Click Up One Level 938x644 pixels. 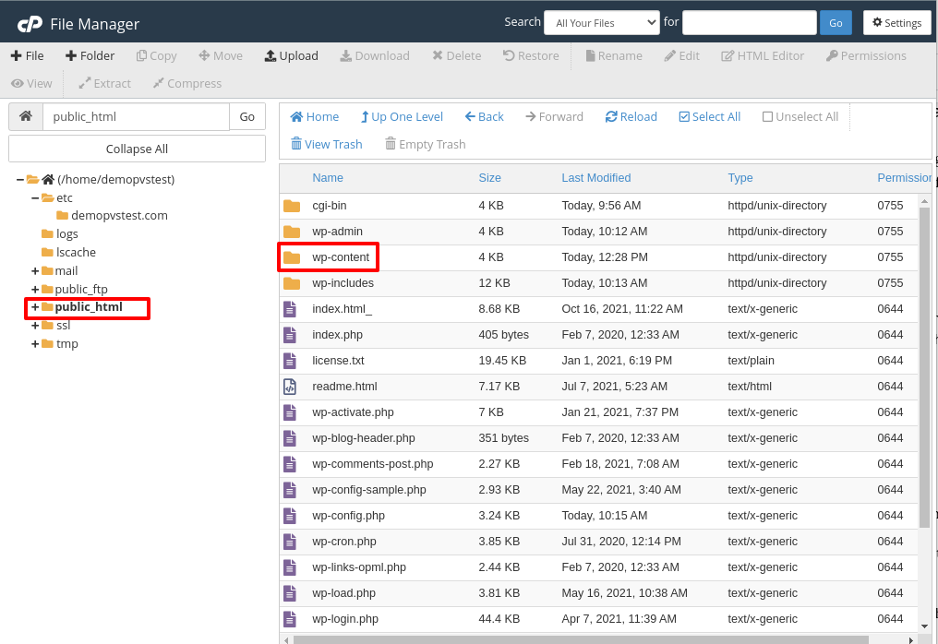[402, 116]
